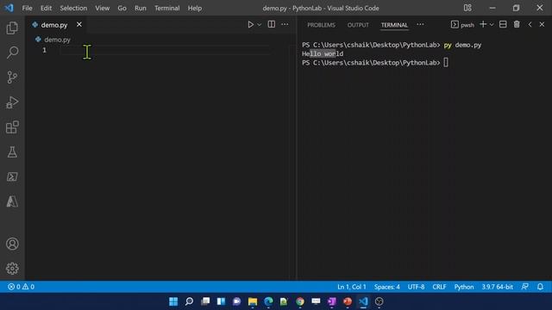
Task: Open File Explorer from taskbar
Action: click(253, 301)
